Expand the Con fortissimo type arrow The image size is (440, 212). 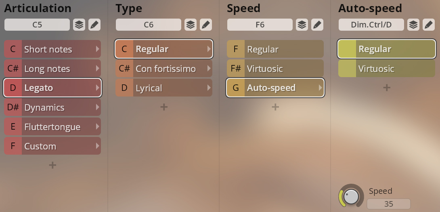pyautogui.click(x=209, y=69)
